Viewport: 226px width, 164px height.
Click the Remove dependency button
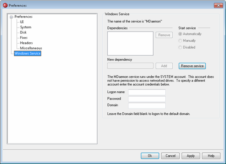(x=164, y=35)
